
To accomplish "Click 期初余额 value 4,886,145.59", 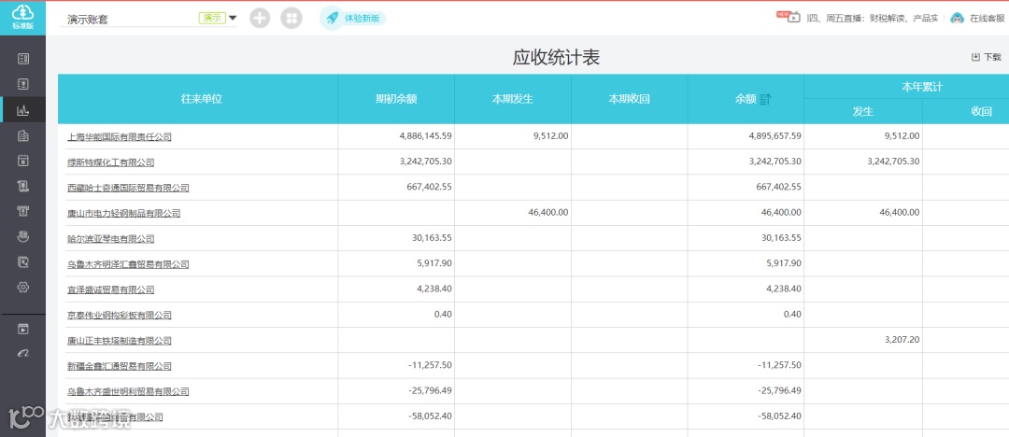I will point(425,135).
